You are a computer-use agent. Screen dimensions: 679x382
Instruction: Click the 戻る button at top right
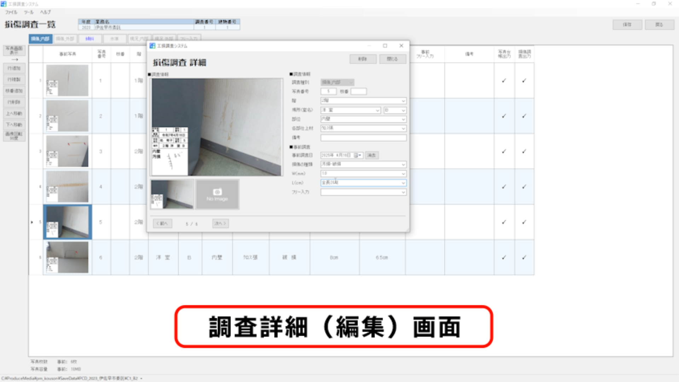(659, 25)
